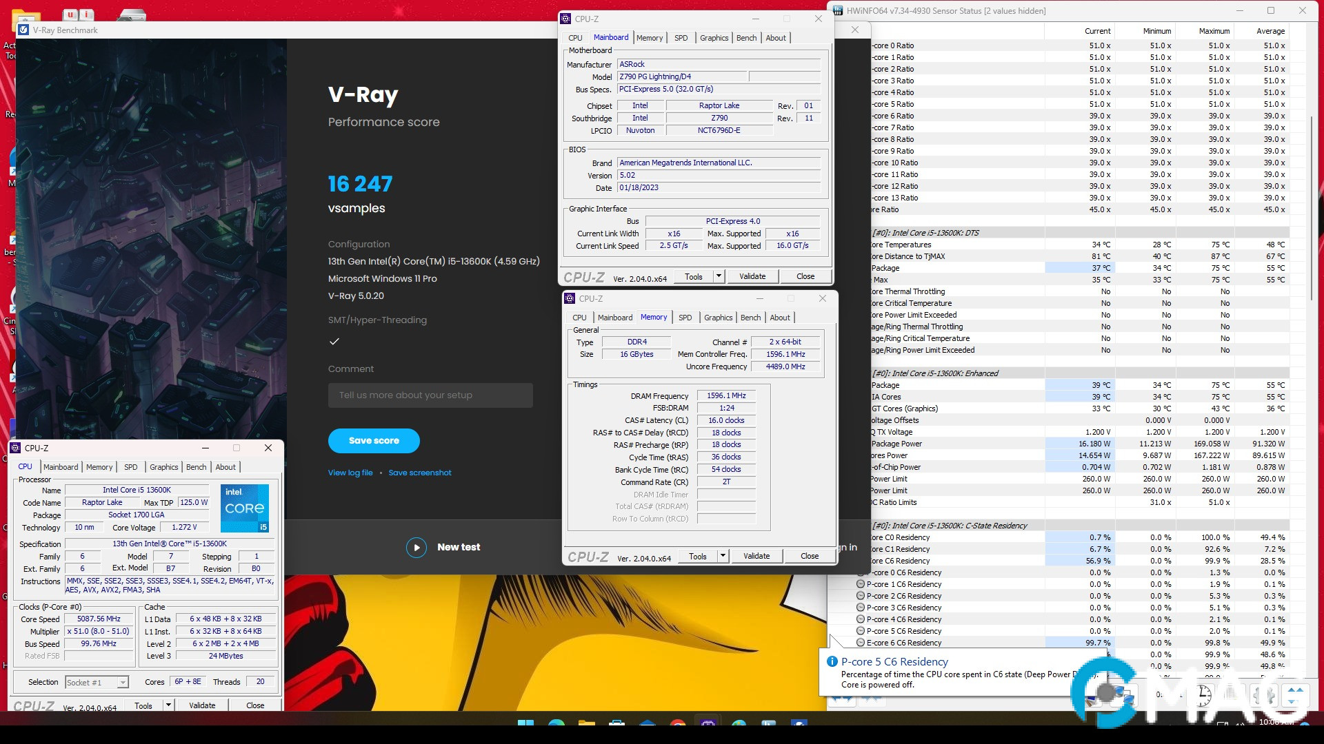Screen dimensions: 1324x744
Task: Open HWiNFO clock reset timer icon
Action: (x=1203, y=695)
